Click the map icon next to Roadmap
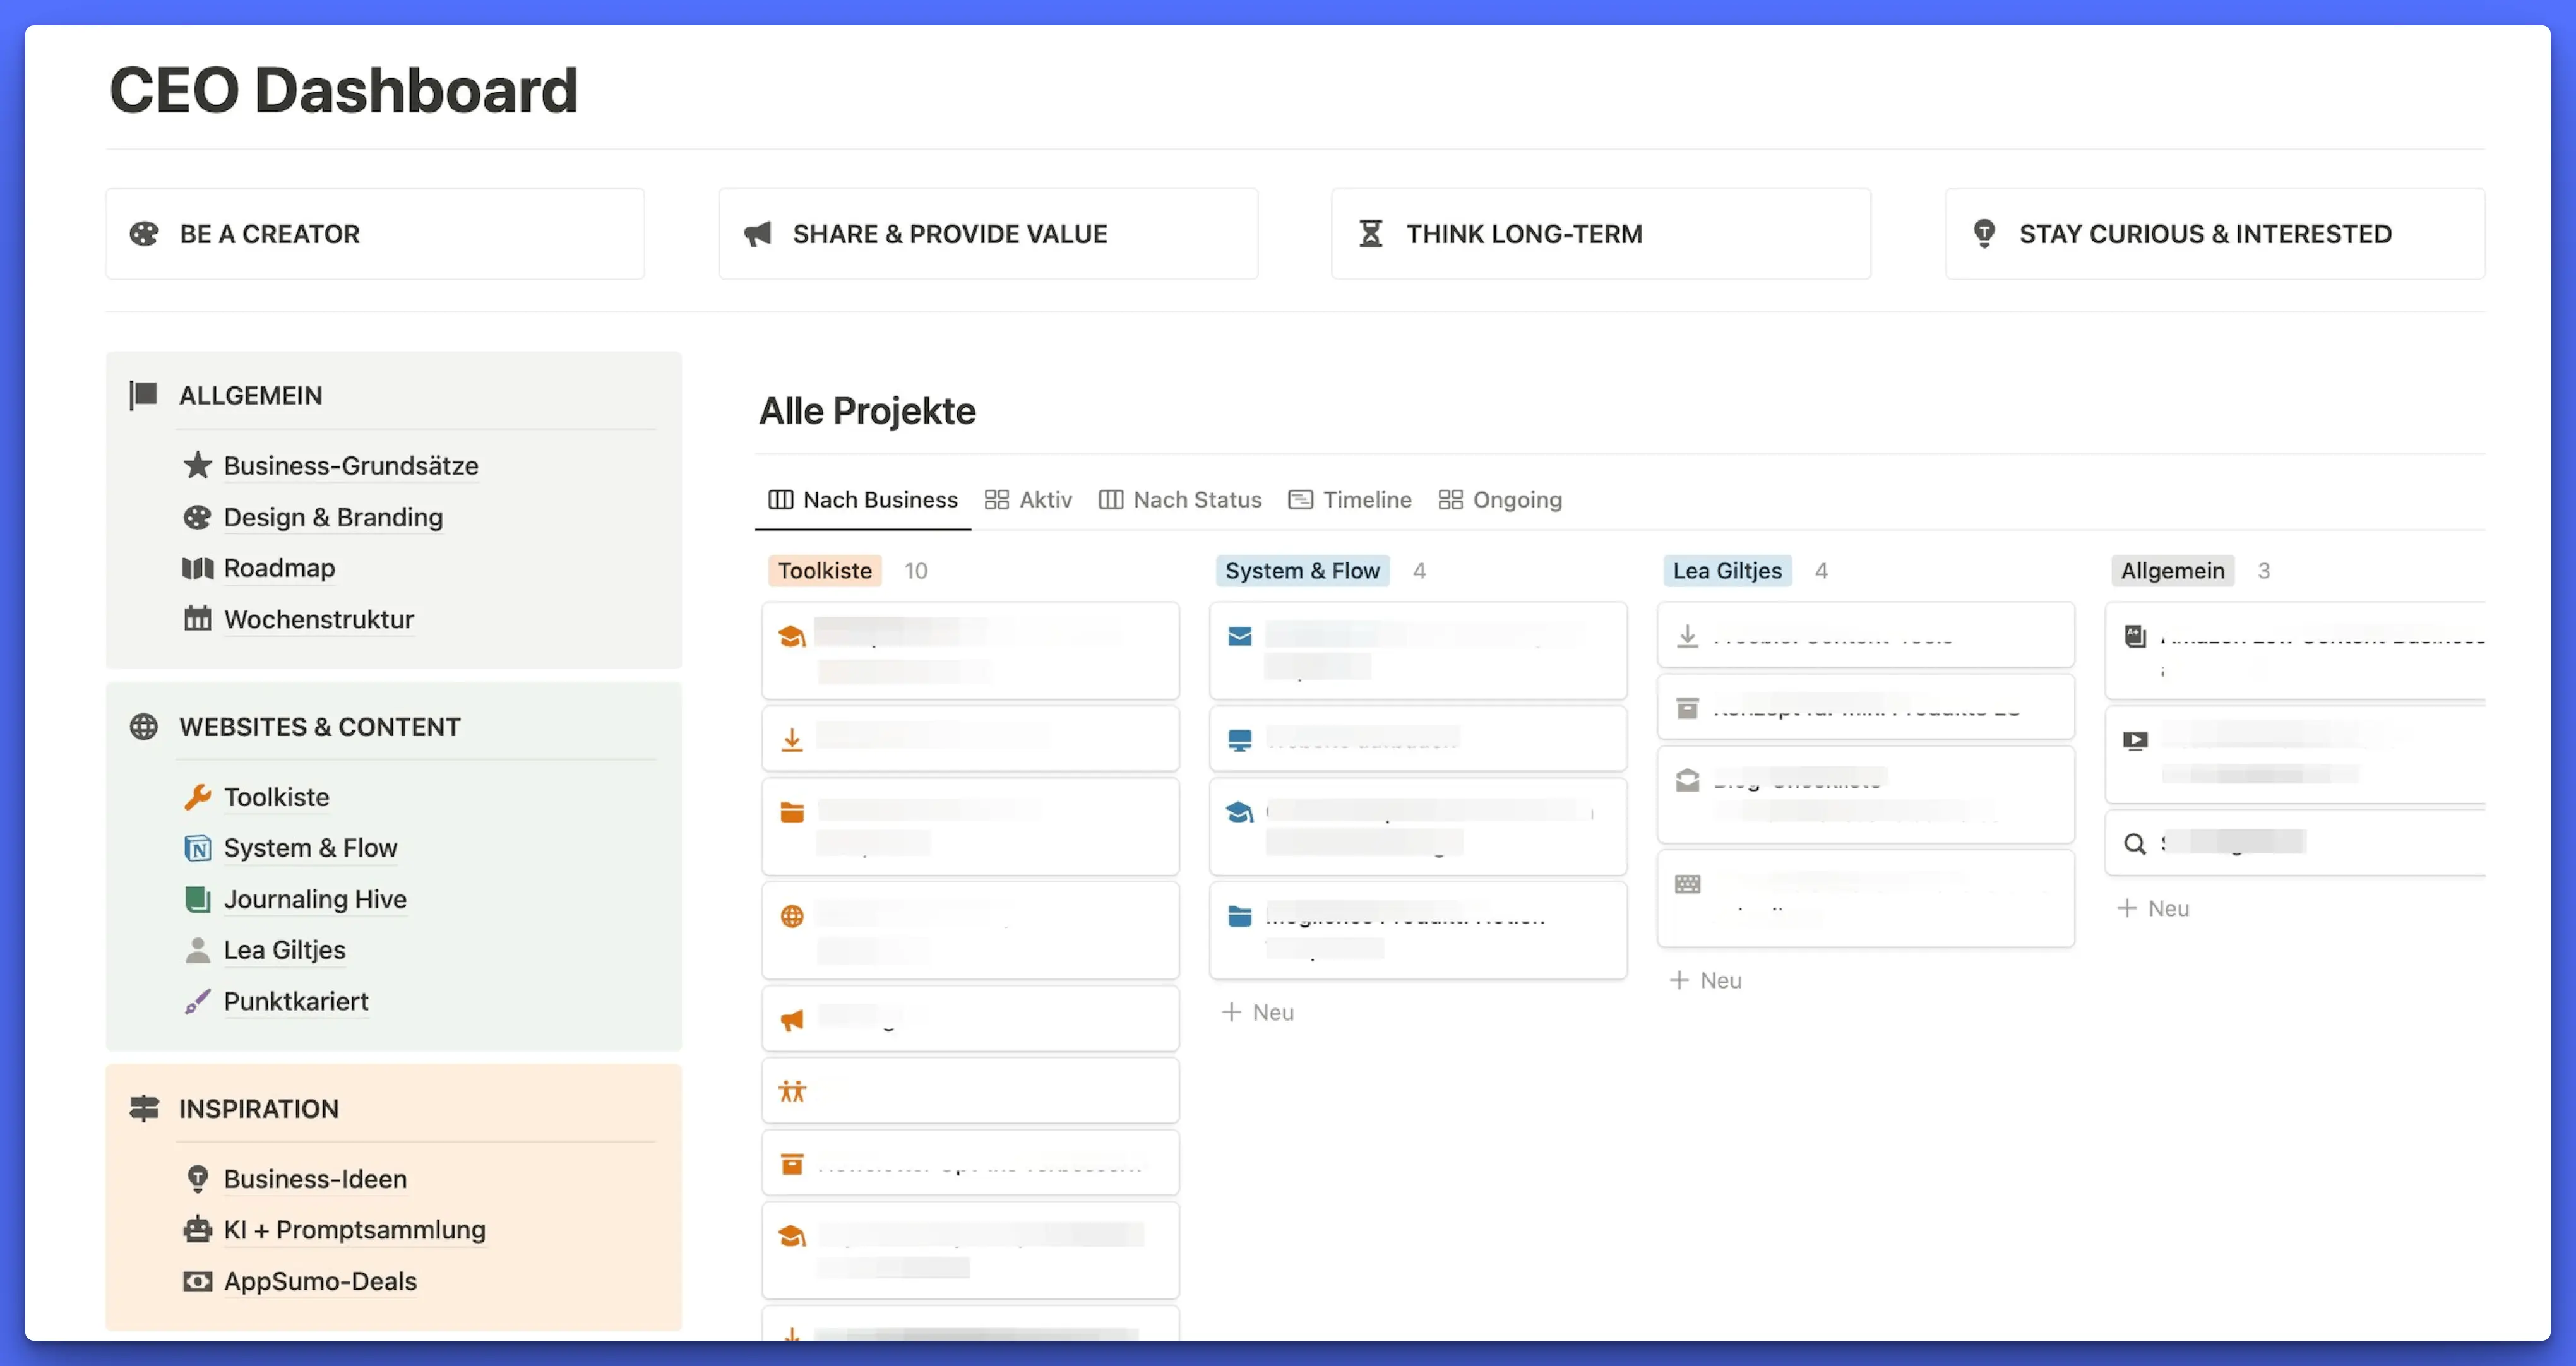The image size is (2576, 1366). 197,568
